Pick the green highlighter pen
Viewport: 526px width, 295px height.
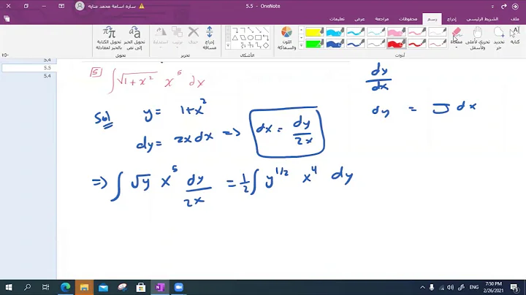315,44
